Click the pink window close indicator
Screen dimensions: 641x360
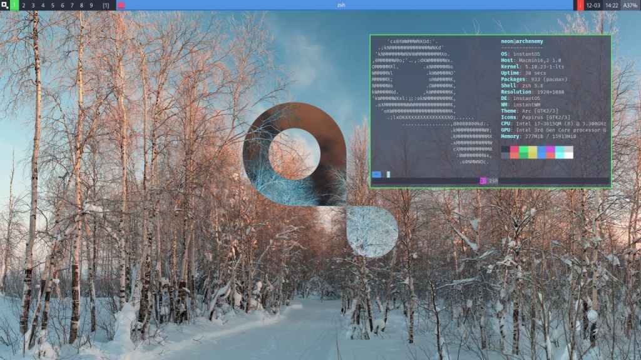tap(121, 5)
